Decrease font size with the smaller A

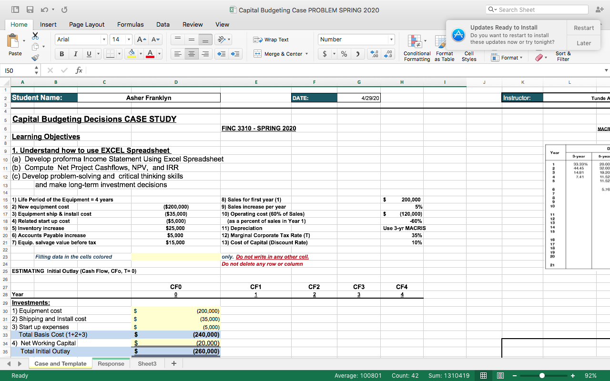(156, 40)
